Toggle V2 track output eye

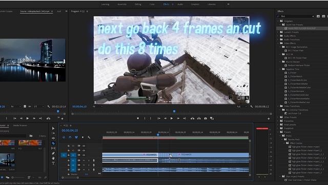(x=84, y=151)
